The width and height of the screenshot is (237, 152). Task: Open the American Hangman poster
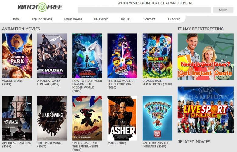(x=17, y=118)
